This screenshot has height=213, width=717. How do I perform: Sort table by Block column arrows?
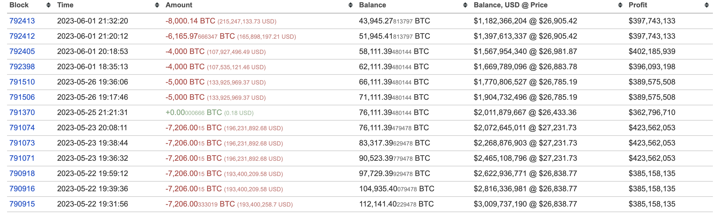point(49,5)
